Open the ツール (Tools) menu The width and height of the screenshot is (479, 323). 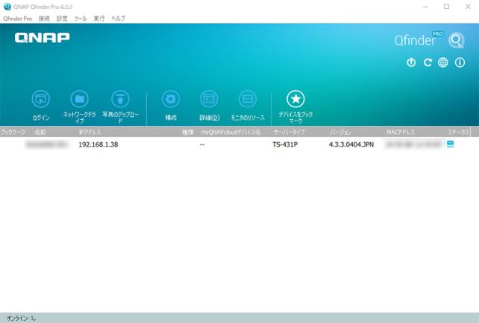click(81, 19)
